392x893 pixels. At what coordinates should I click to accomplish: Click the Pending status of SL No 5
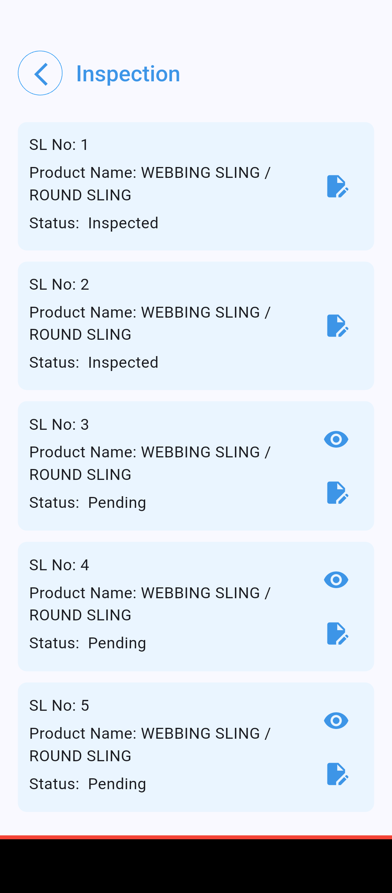point(117,784)
